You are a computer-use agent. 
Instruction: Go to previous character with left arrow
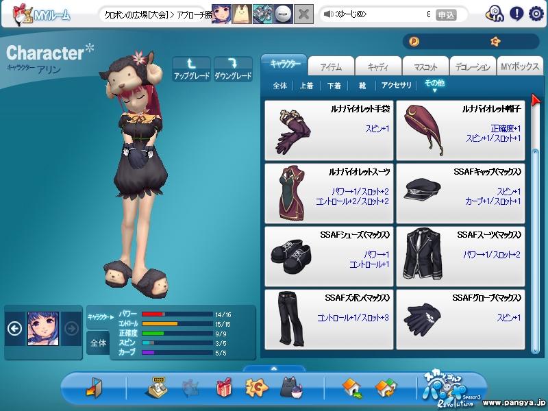point(14,328)
